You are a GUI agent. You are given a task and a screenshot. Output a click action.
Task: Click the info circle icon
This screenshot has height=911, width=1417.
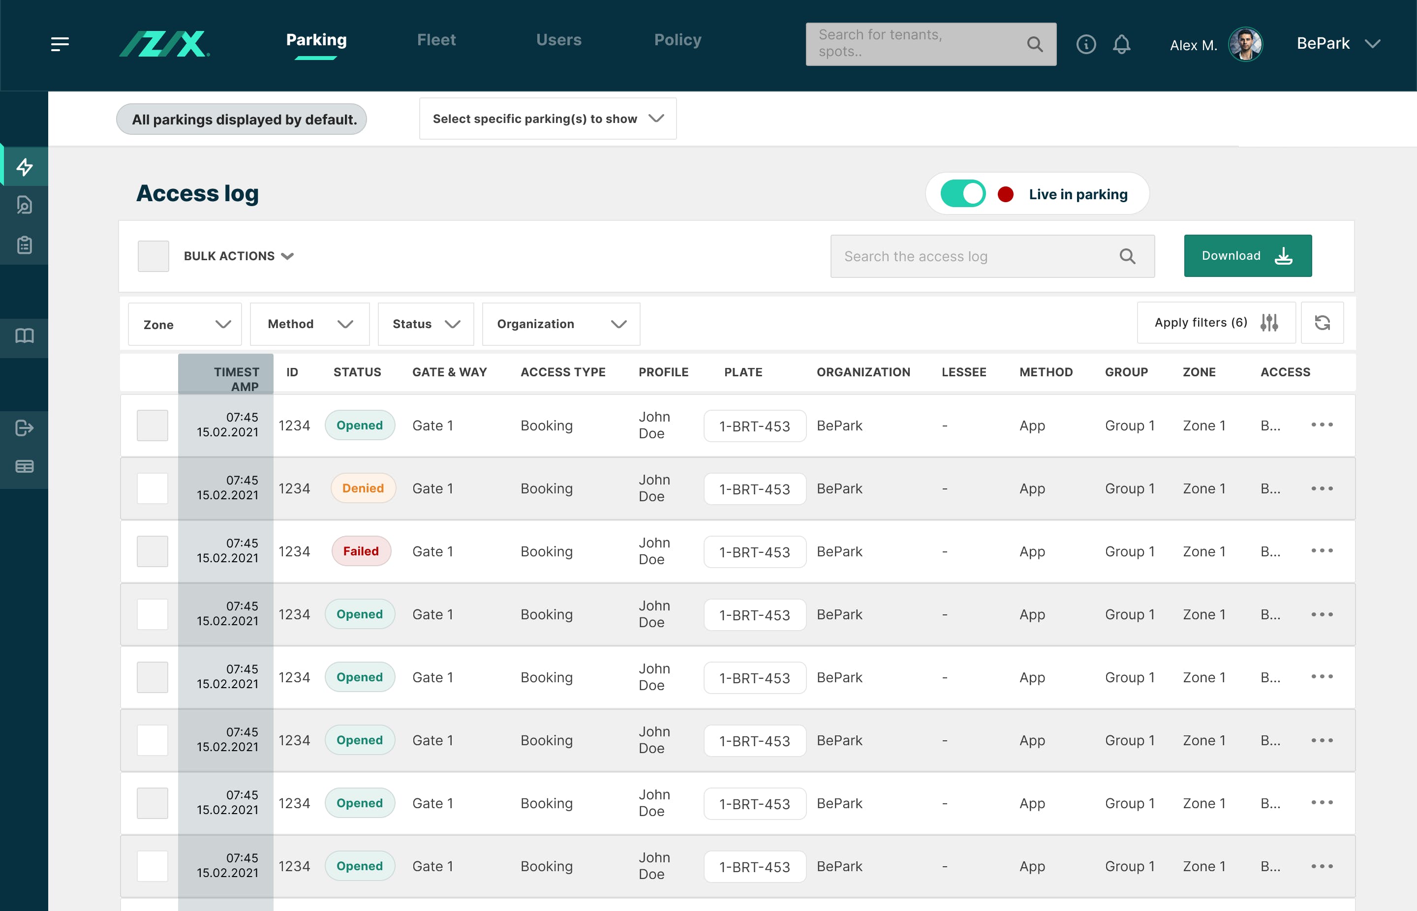point(1086,44)
